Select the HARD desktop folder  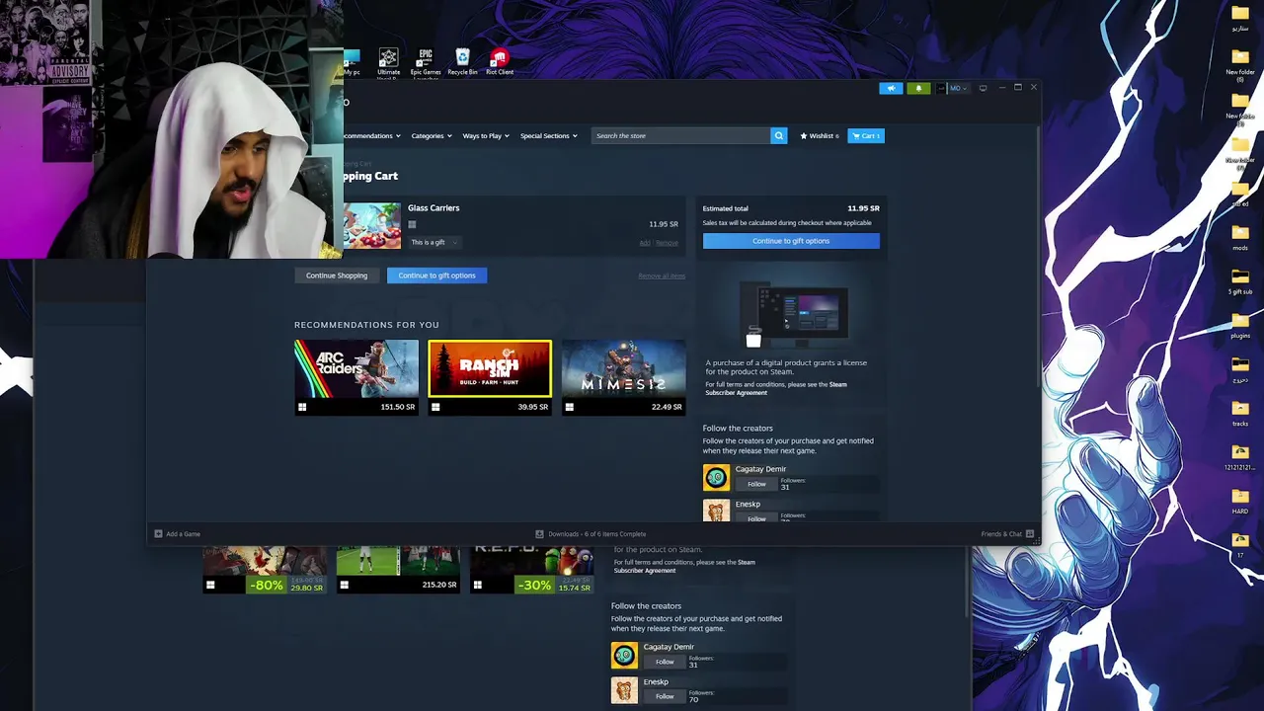(1240, 501)
